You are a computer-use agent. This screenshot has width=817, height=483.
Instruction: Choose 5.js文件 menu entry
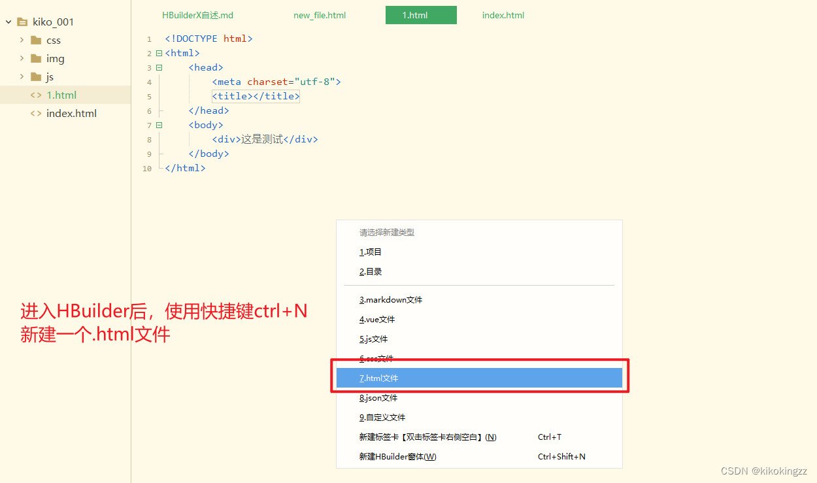pyautogui.click(x=479, y=339)
